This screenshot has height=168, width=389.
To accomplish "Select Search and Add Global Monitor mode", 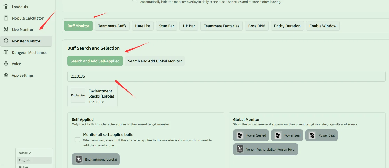I will point(155,61).
